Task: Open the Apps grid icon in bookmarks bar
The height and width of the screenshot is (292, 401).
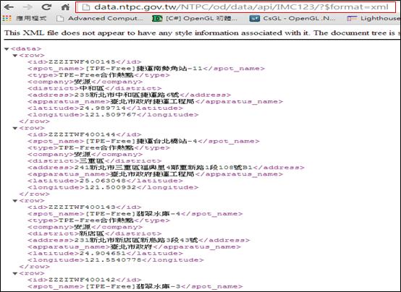Action: [7, 18]
